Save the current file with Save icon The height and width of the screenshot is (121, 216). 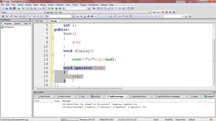pyautogui.click(x=10, y=8)
